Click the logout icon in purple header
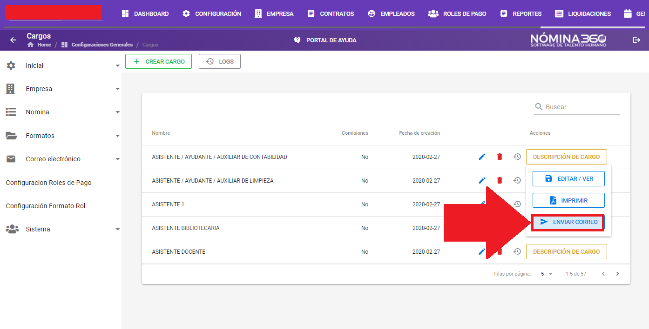Viewport: 649px width, 329px height. (636, 40)
